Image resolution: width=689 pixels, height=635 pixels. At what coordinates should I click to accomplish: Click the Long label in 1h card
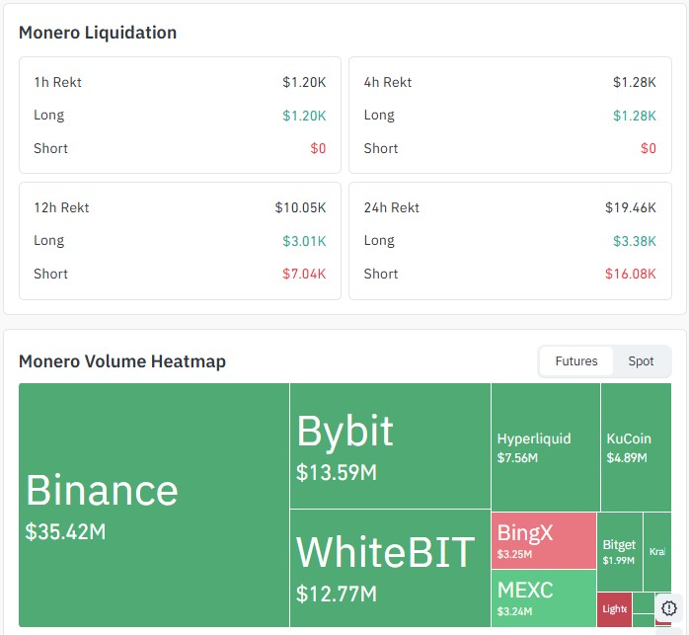48,116
